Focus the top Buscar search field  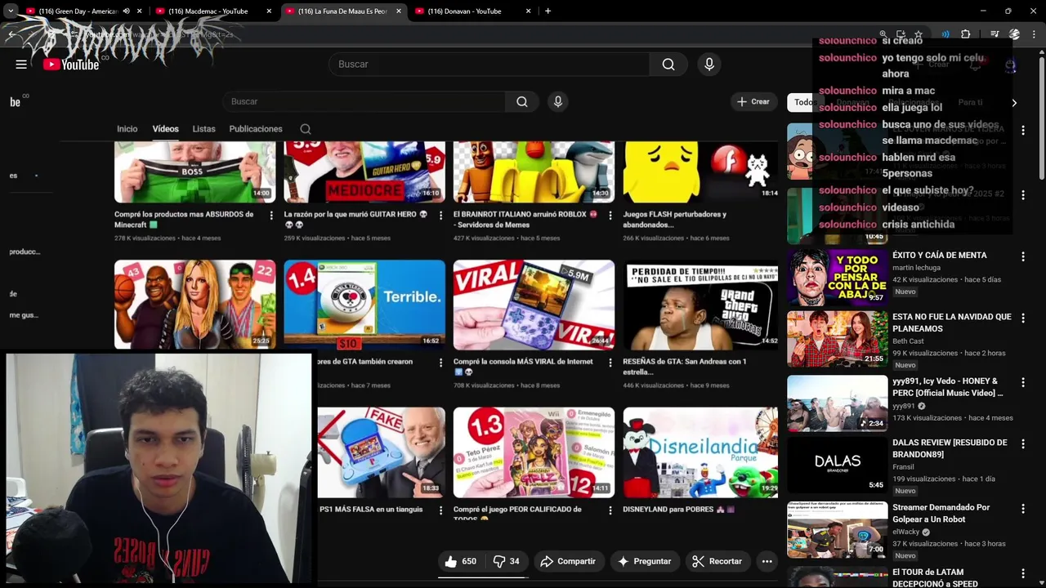pos(489,65)
